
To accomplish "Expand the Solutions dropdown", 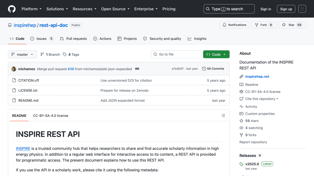I will coord(57,9).
